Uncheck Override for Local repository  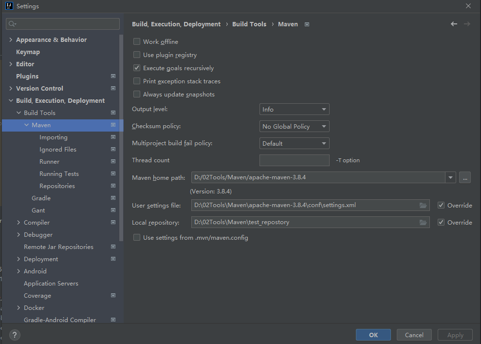coord(441,222)
